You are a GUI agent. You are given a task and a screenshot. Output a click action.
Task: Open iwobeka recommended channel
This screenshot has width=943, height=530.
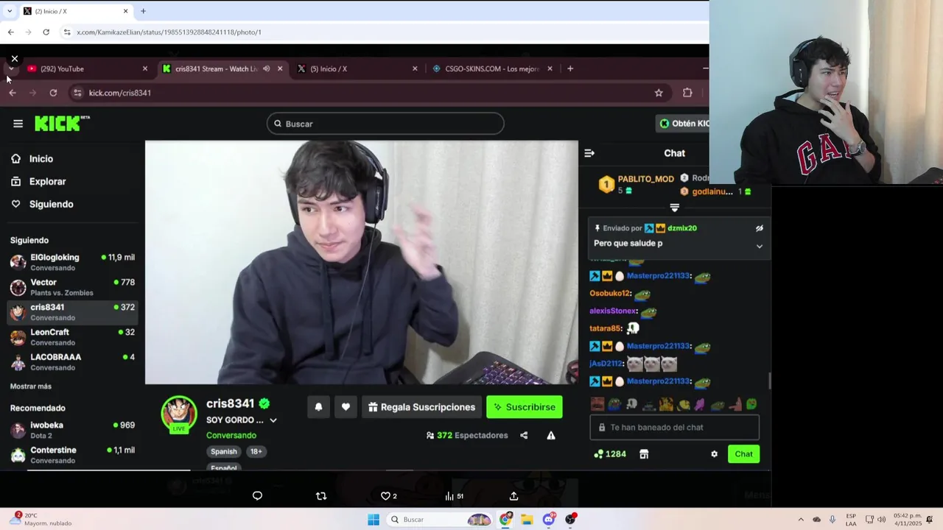72,430
